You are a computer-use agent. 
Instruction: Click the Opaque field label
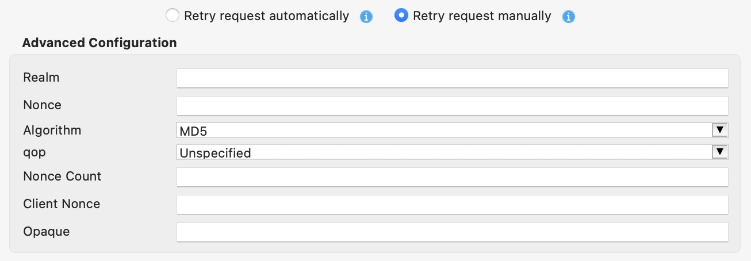tap(47, 231)
